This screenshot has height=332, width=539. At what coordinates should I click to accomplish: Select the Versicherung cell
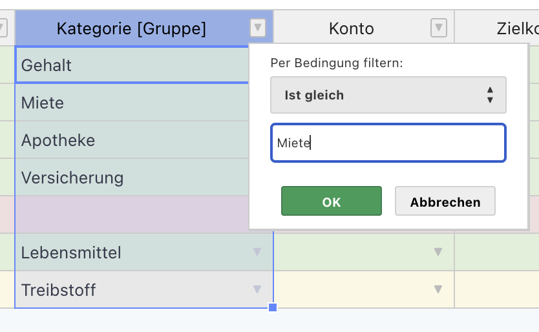pos(129,178)
